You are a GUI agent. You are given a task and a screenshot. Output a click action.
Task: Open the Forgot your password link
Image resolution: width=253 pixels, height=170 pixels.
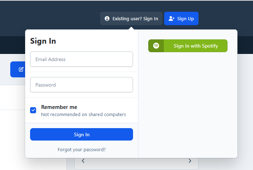tap(82, 149)
